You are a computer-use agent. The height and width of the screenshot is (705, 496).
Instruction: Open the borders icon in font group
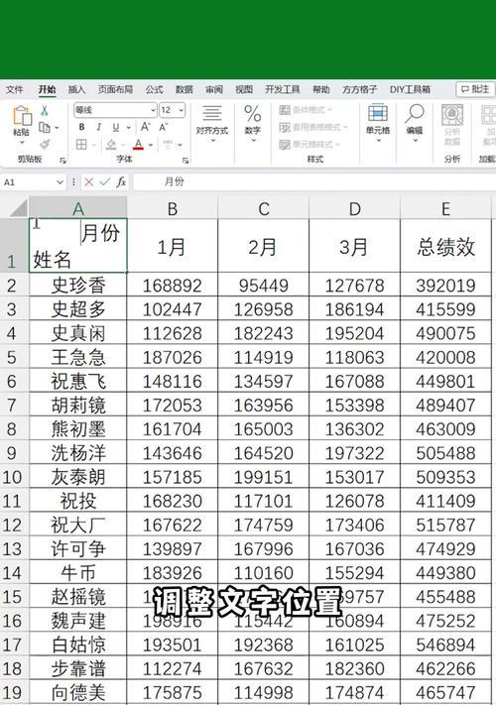coord(81,145)
